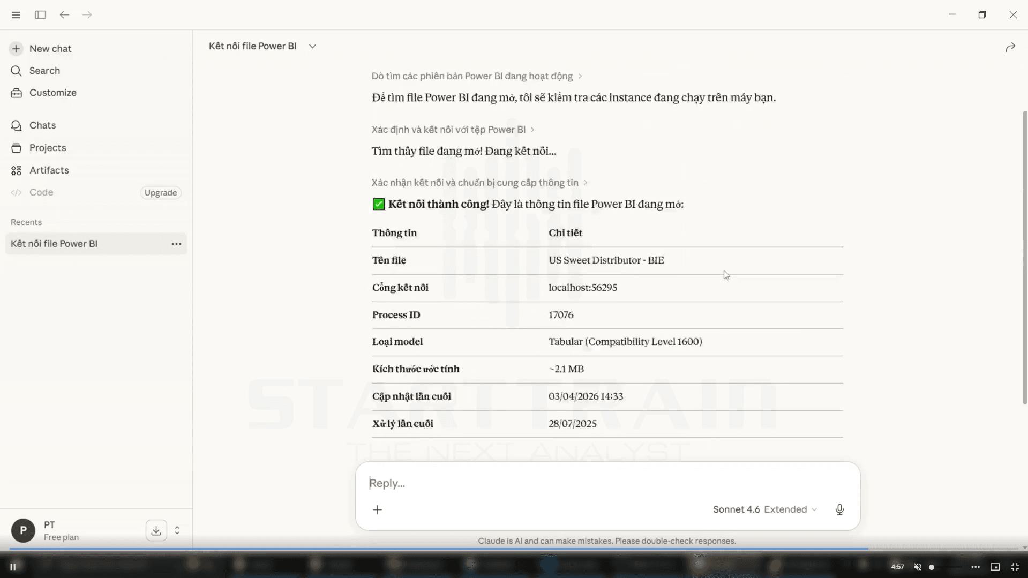Select the 'localhost:56295' value
The image size is (1028, 578).
[x=583, y=288]
